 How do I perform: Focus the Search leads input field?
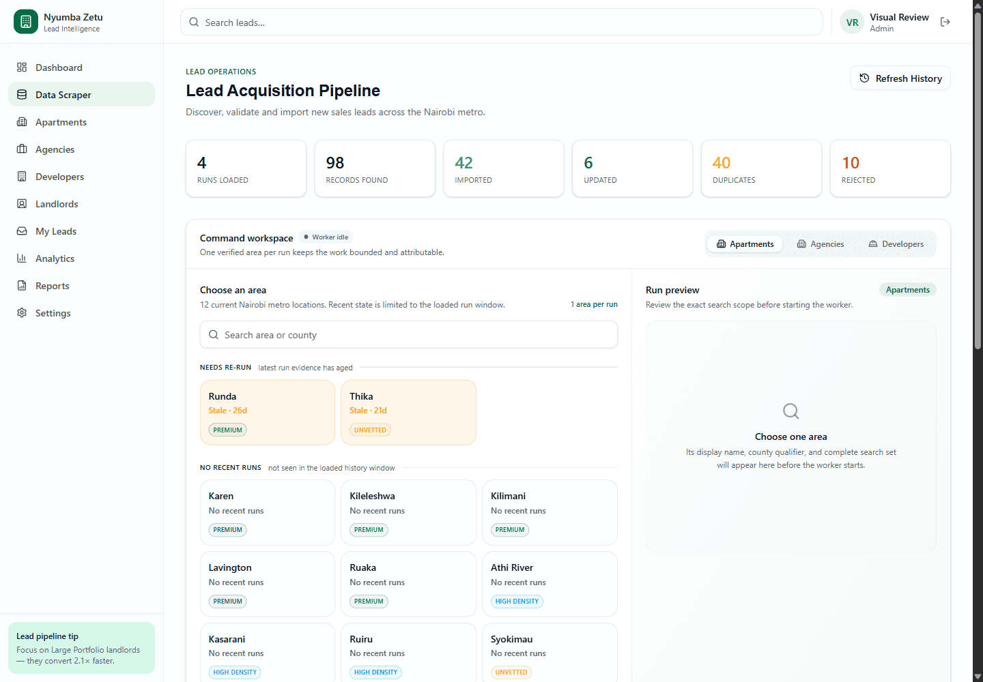(x=501, y=22)
